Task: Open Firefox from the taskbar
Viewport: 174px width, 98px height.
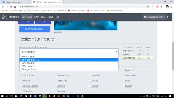Action: pos(54,96)
